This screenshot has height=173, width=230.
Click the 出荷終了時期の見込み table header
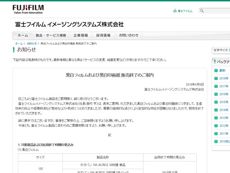169,157
